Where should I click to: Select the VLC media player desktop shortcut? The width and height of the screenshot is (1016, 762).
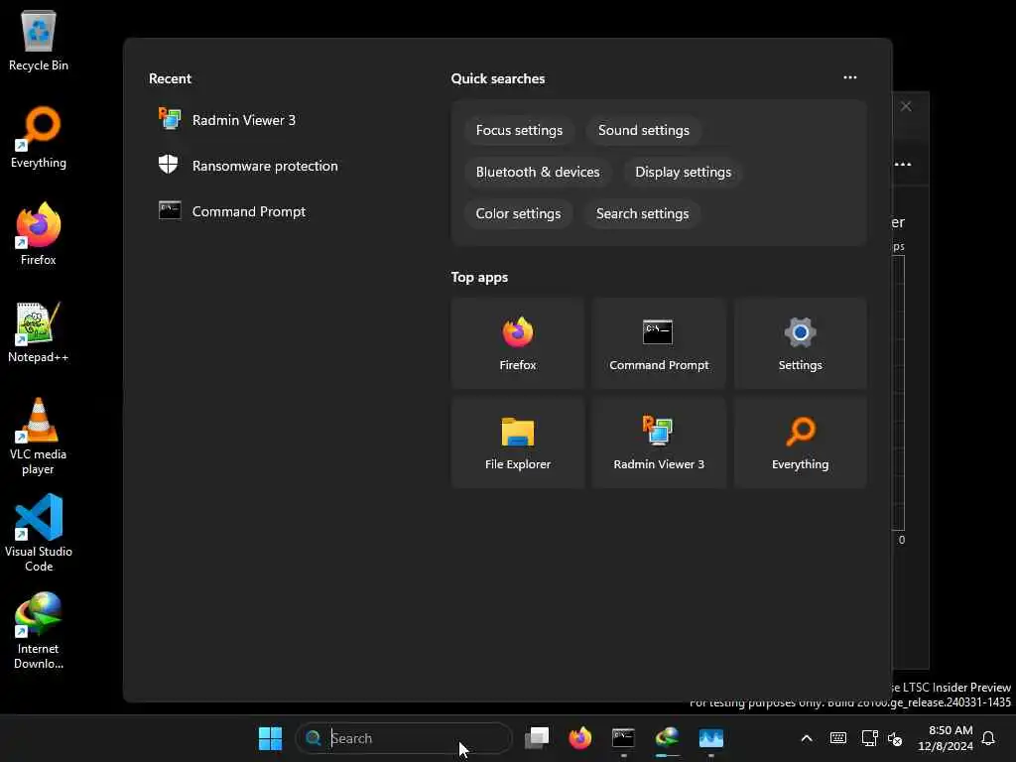pyautogui.click(x=39, y=437)
